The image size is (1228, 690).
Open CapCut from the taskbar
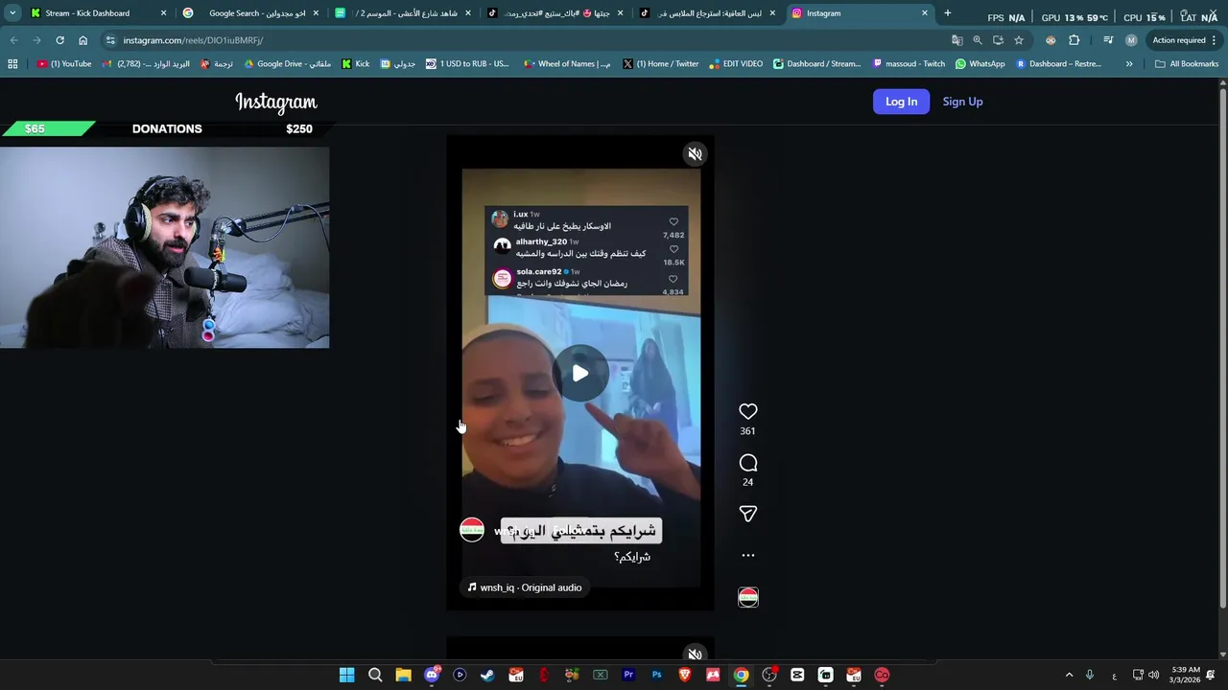pyautogui.click(x=797, y=675)
